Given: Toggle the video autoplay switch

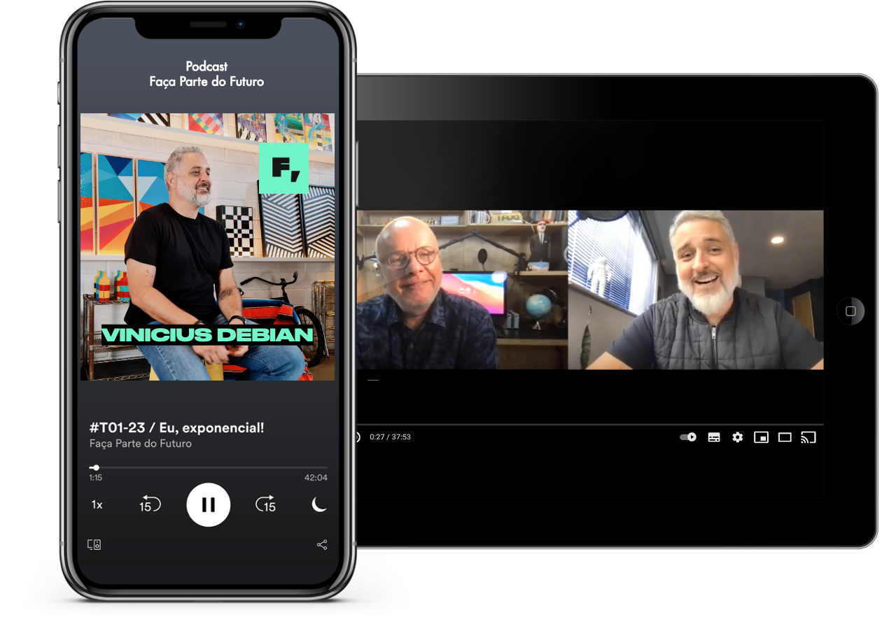Looking at the screenshot, I should tap(688, 437).
